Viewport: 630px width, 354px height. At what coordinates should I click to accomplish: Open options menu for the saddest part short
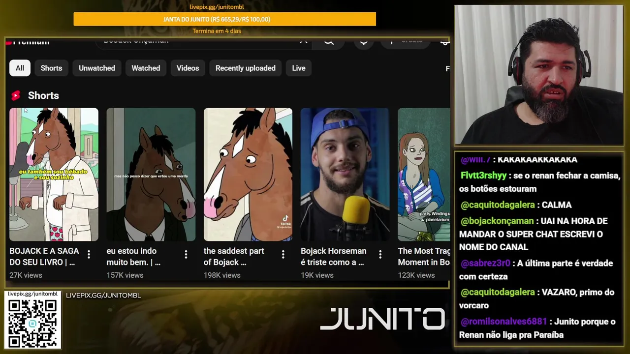(x=283, y=254)
